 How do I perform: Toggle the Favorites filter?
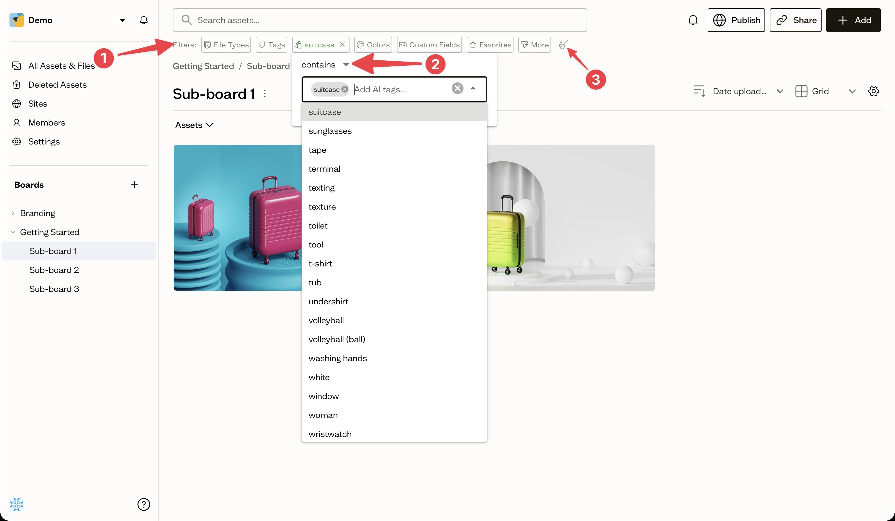pos(490,45)
